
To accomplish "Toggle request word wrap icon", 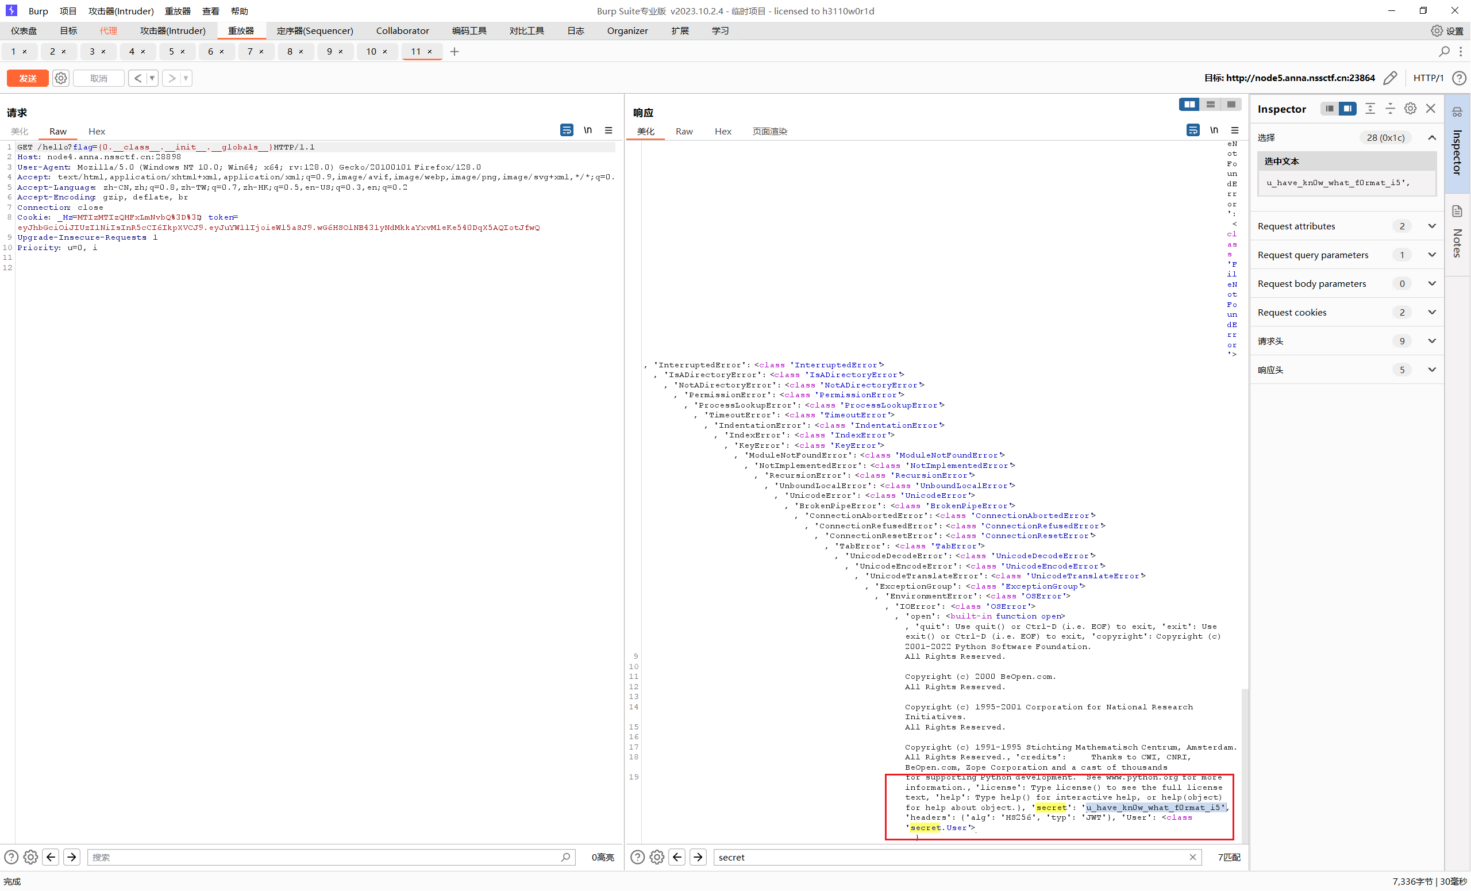I will pos(567,130).
